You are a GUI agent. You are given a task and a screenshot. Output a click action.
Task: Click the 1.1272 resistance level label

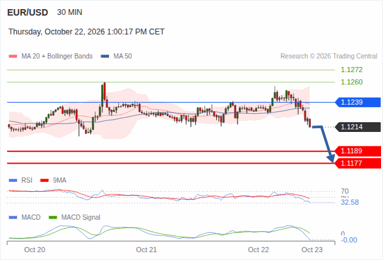[352, 70]
